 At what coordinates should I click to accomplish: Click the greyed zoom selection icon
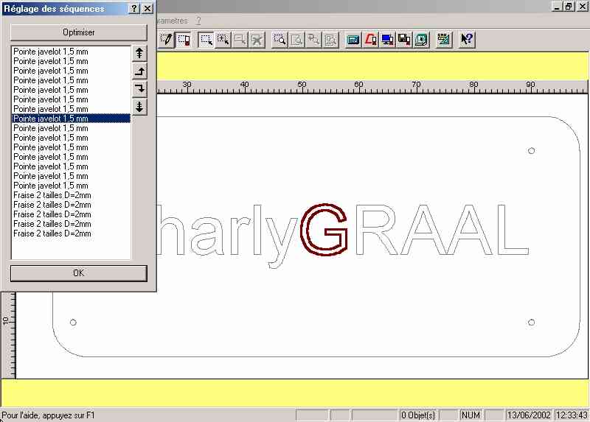330,40
